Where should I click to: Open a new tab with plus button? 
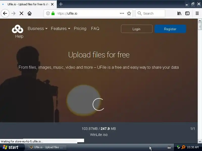click(61, 4)
